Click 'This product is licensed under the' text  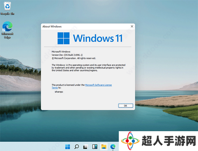[x=68, y=85]
